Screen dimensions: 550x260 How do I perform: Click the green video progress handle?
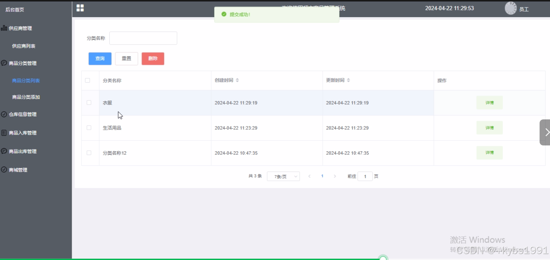tap(383, 258)
